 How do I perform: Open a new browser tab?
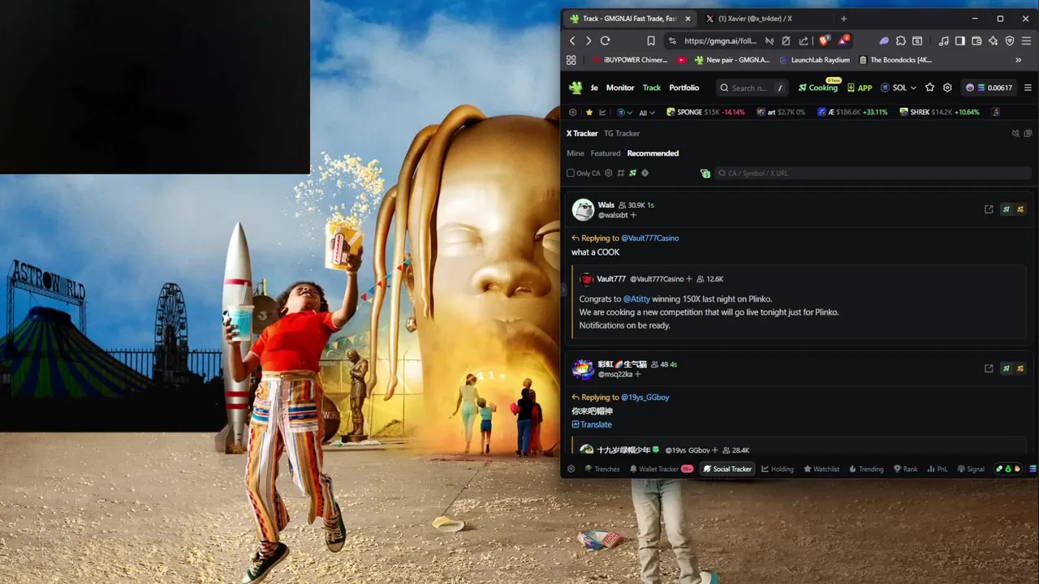pyautogui.click(x=843, y=19)
